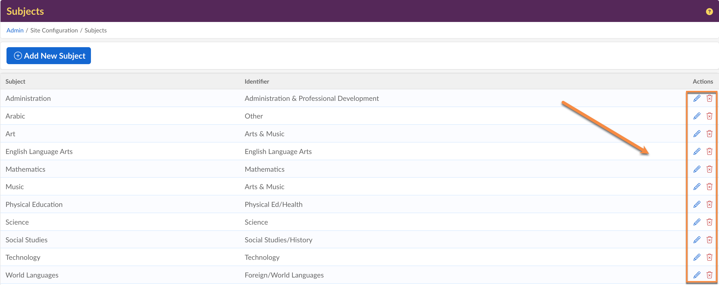Edit the Mathematics subject
719x285 pixels.
click(697, 169)
